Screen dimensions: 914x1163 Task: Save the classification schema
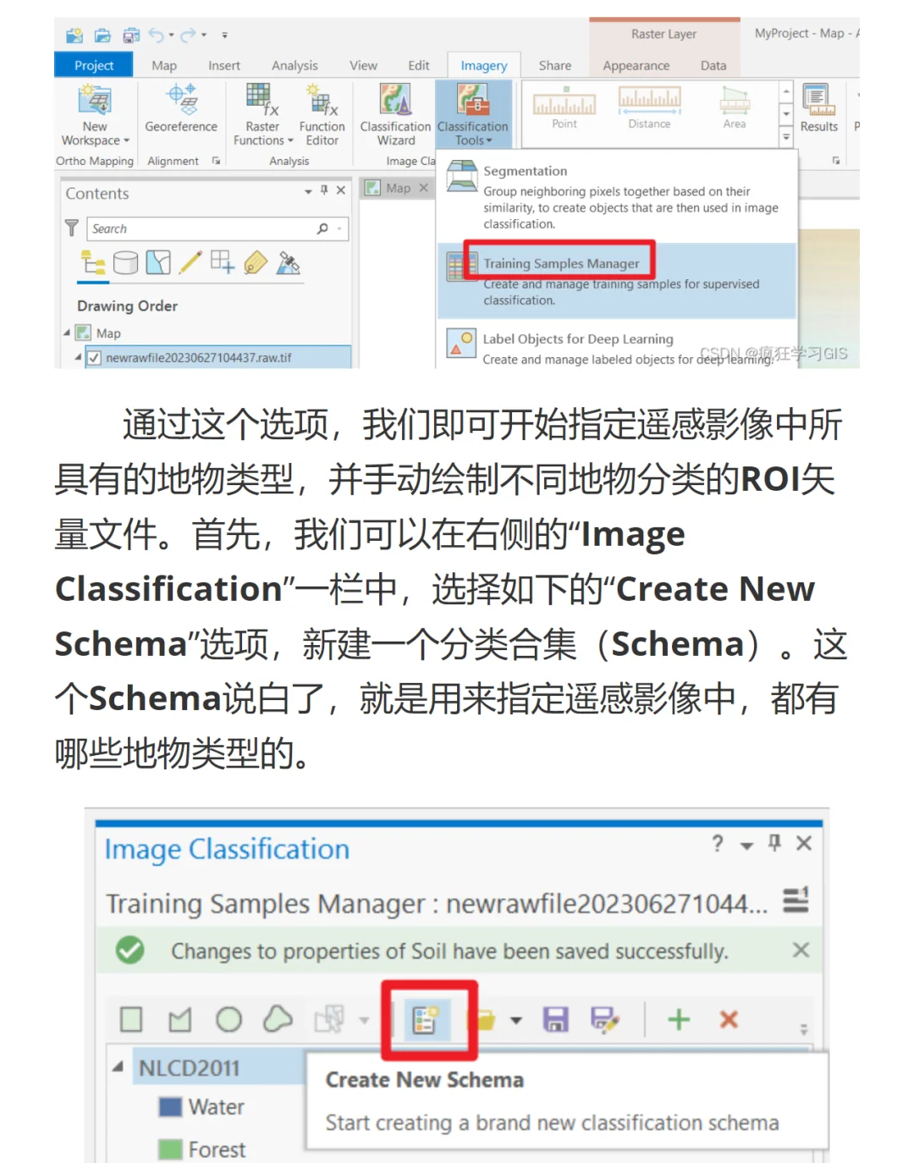[x=555, y=1019]
